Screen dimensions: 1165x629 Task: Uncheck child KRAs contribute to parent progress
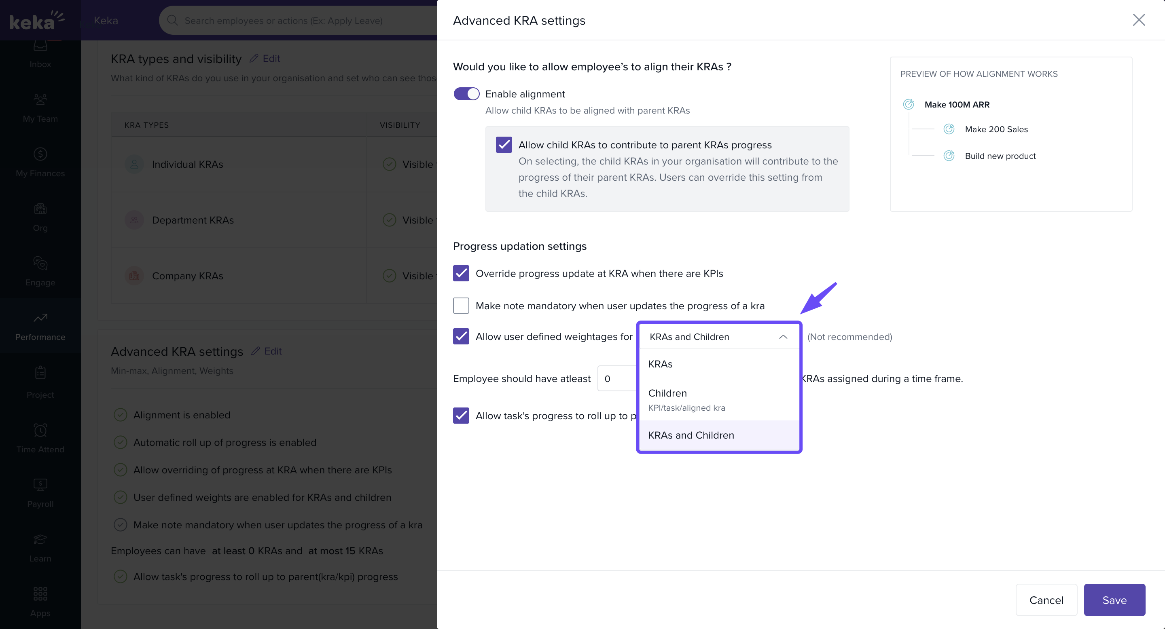click(x=504, y=145)
